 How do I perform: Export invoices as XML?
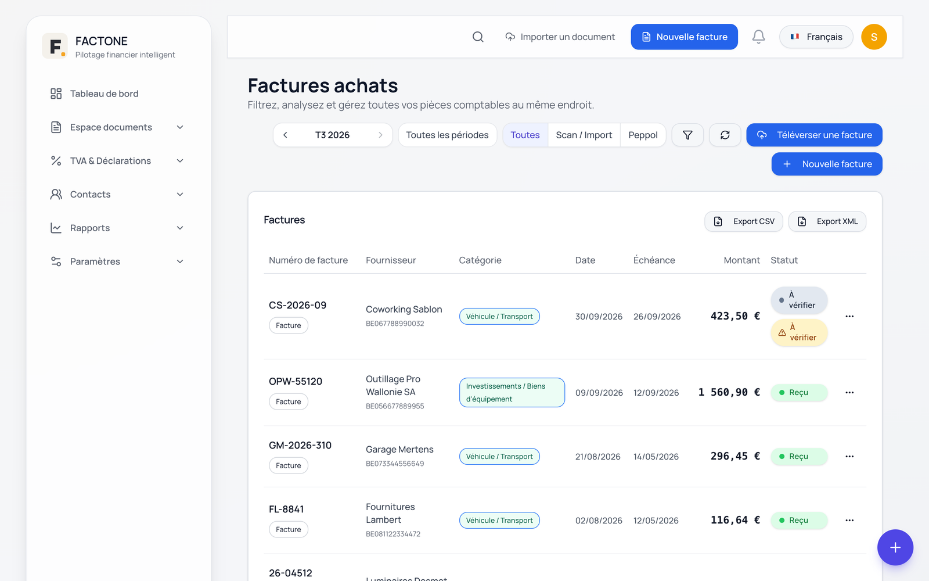click(x=827, y=221)
